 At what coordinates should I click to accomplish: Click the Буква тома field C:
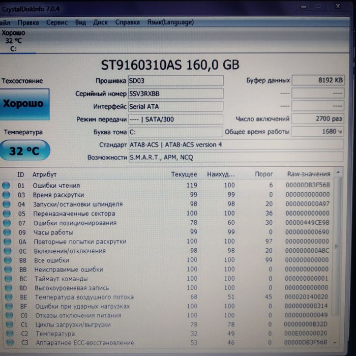(x=176, y=132)
